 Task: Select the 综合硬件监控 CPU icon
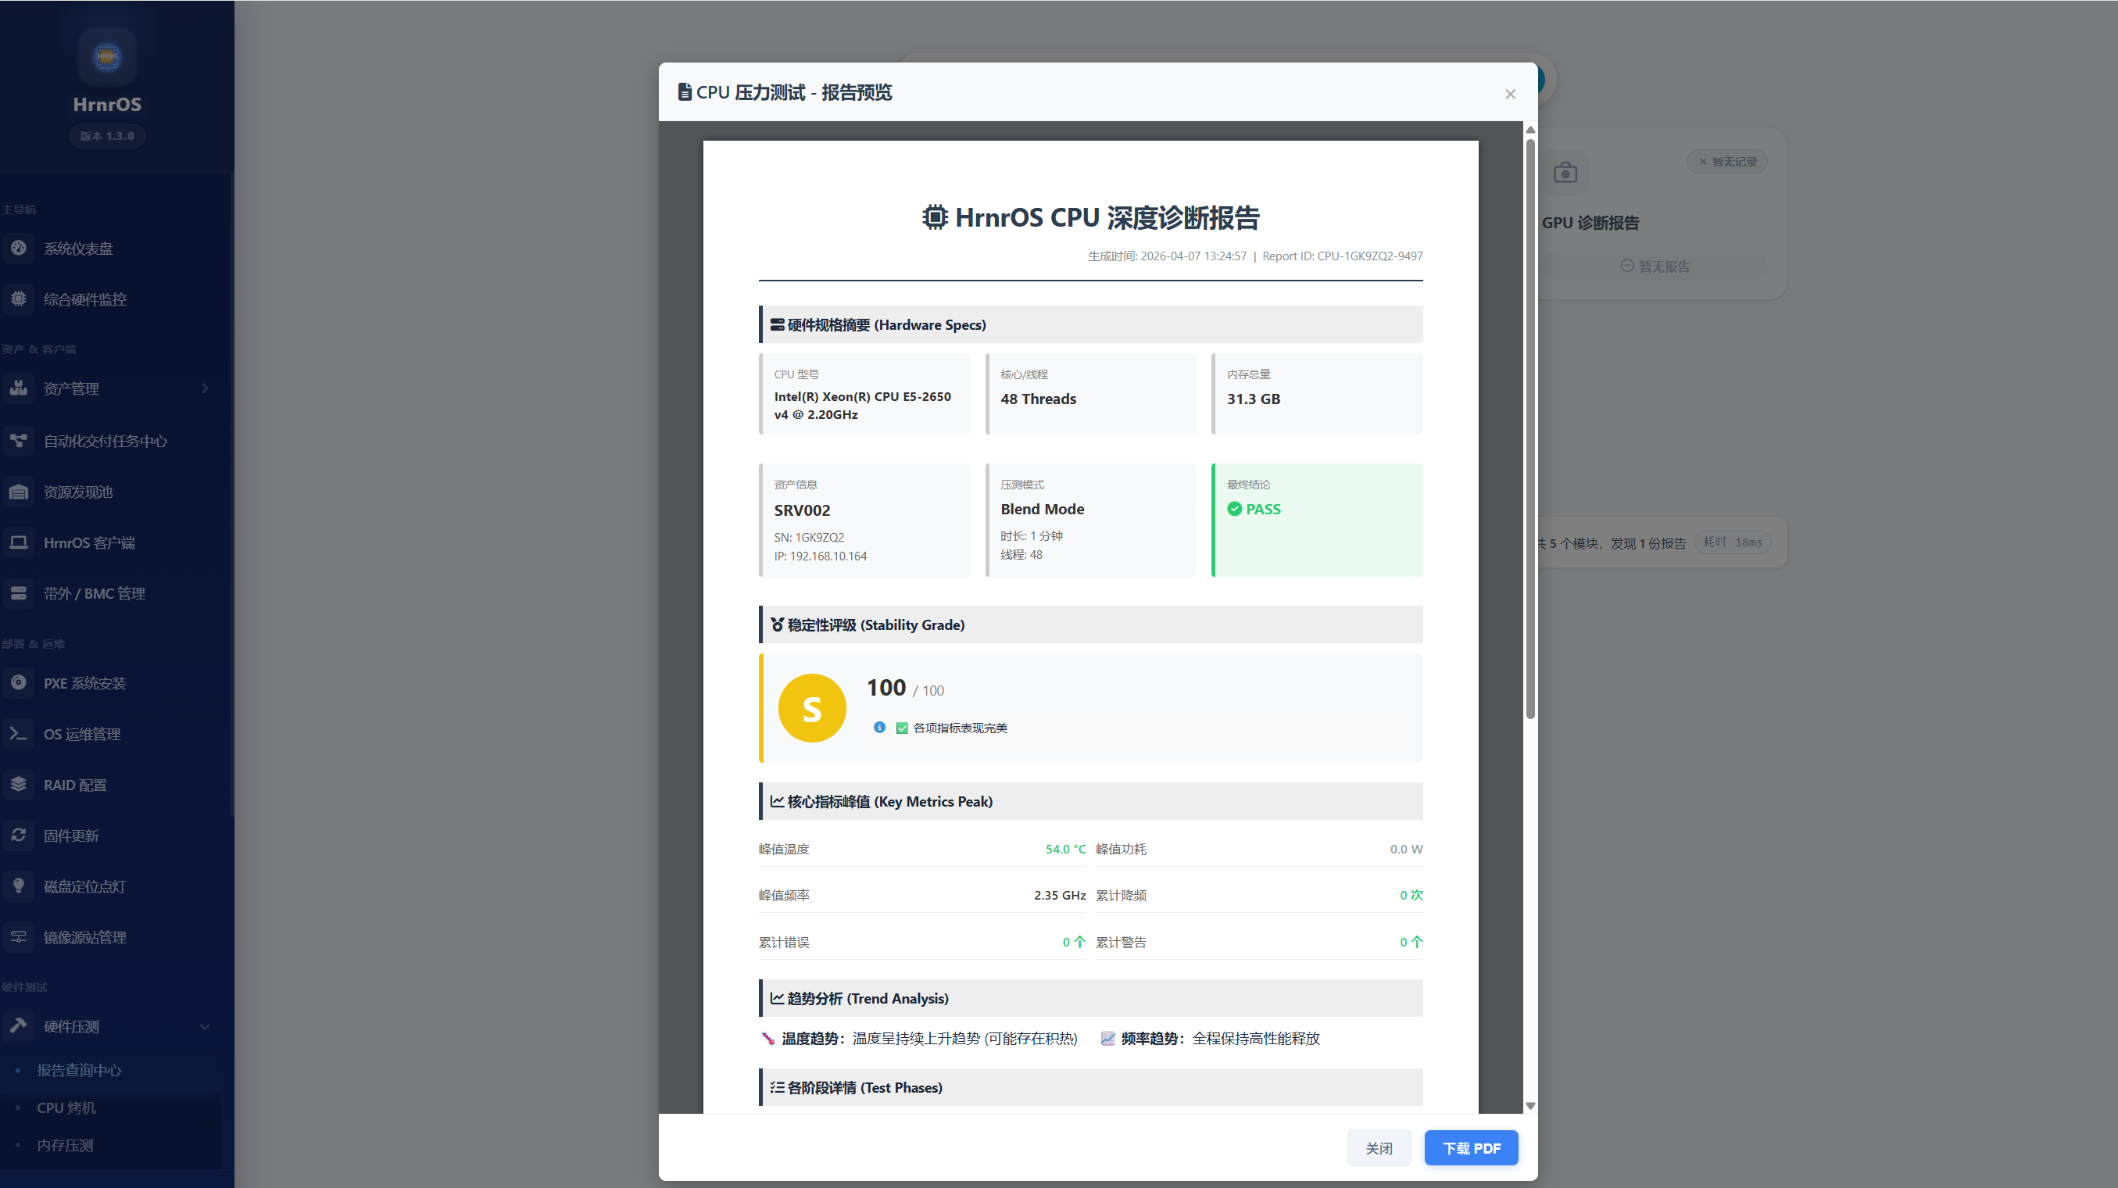pos(19,299)
